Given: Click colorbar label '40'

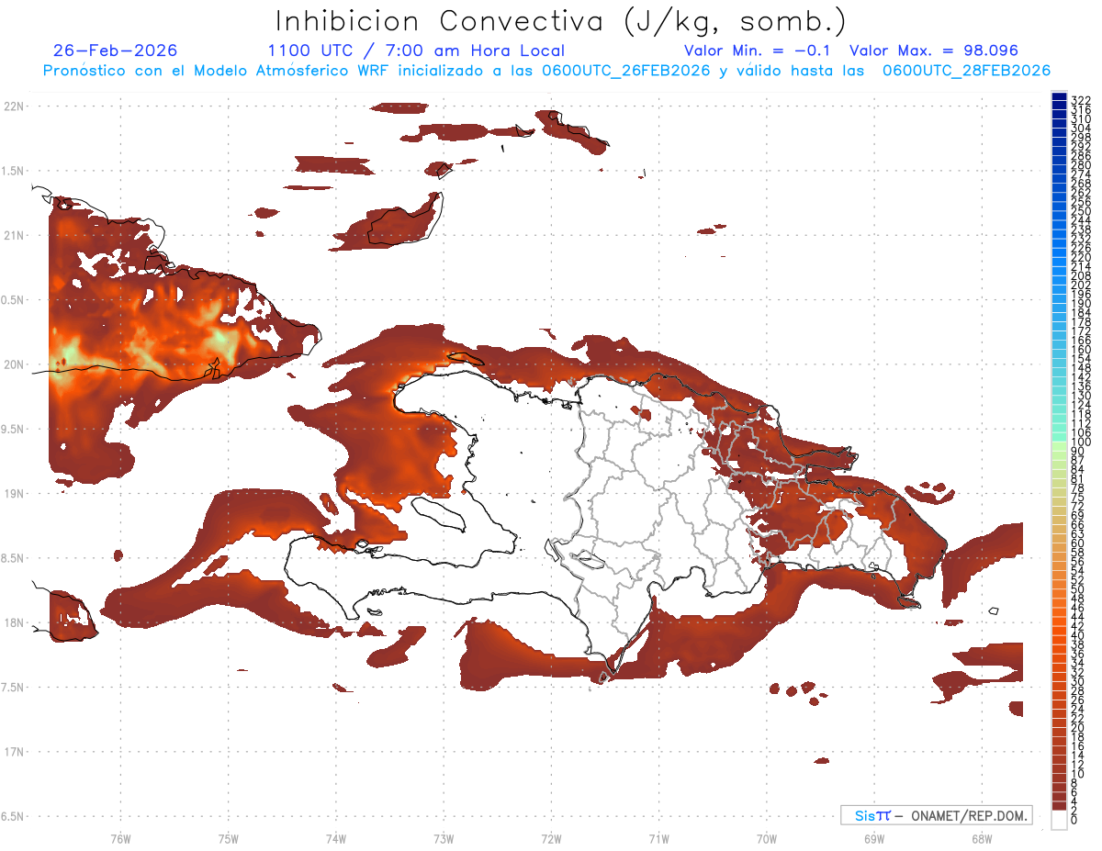Looking at the screenshot, I should (1078, 635).
